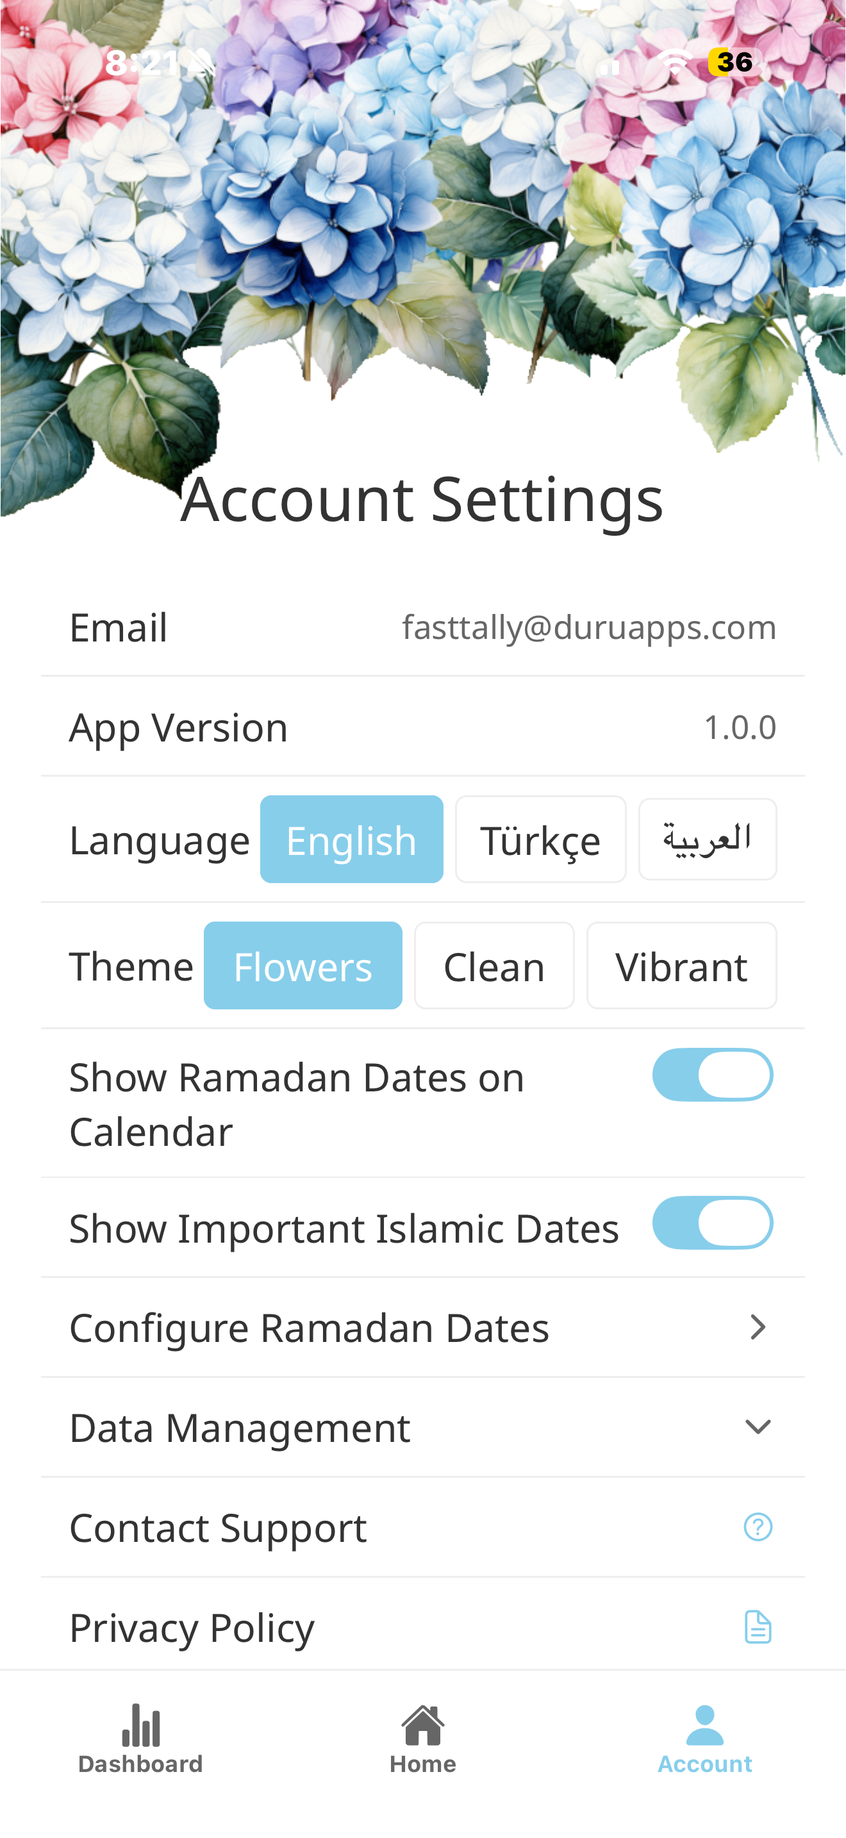Choose the Vibrant theme

point(681,966)
